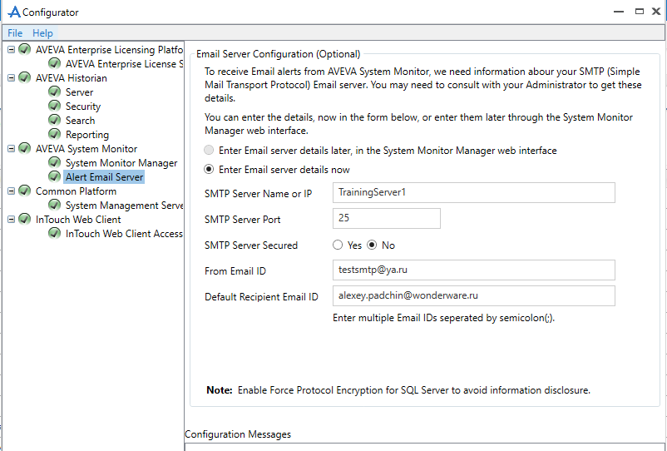Collapse the InTouch Web Client tree node
This screenshot has height=451, width=667.
(12, 220)
